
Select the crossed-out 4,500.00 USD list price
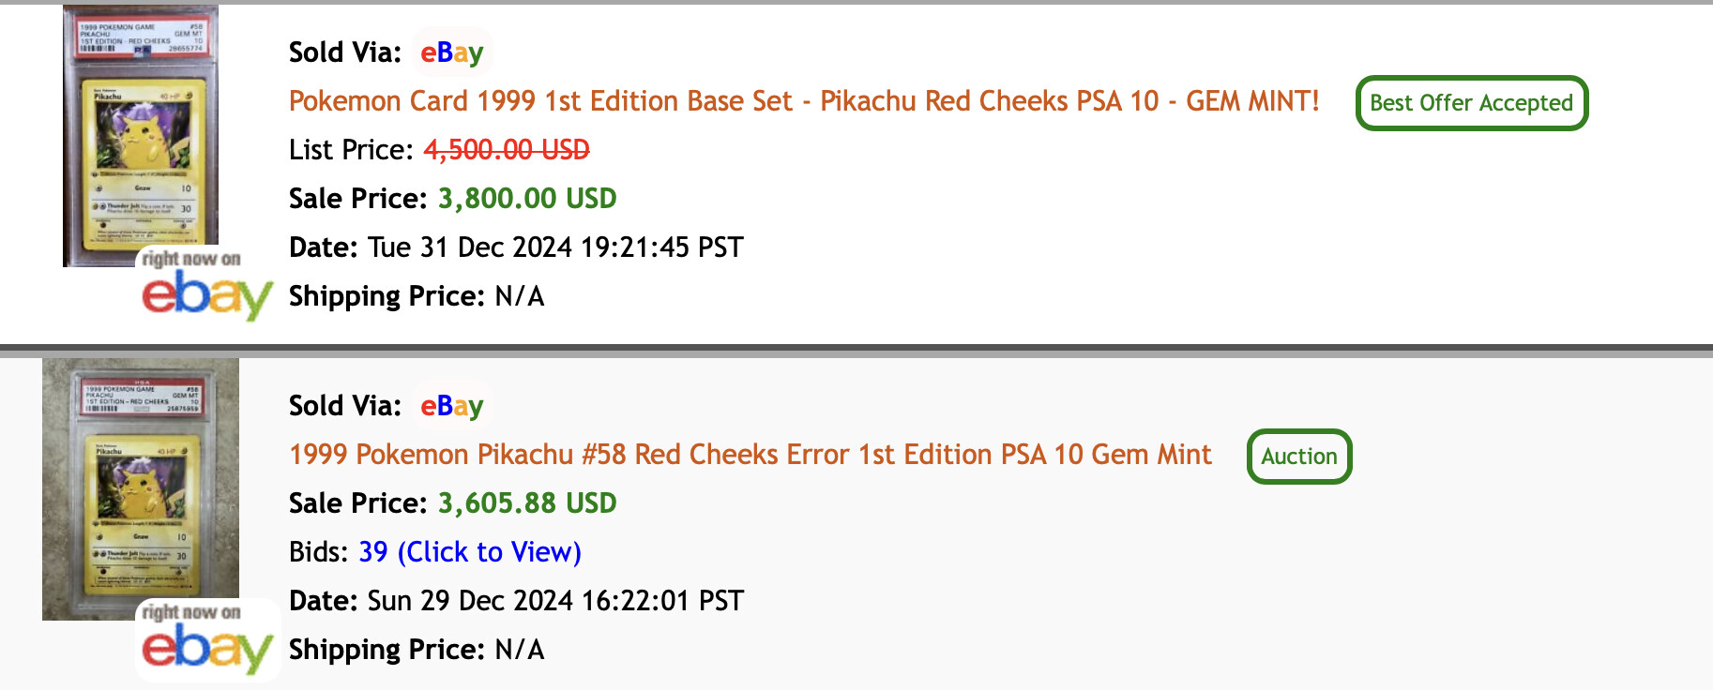[x=507, y=150]
